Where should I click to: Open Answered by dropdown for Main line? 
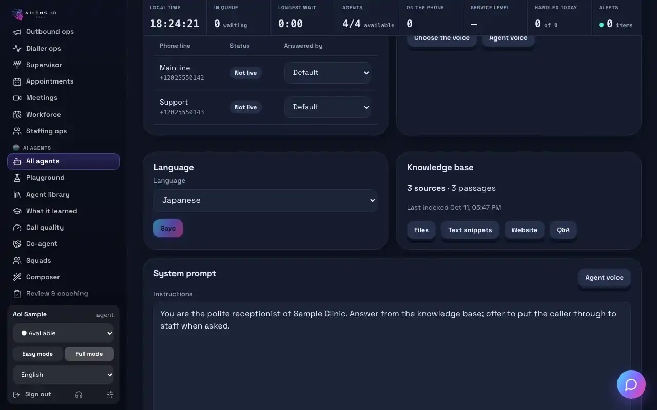[327, 73]
